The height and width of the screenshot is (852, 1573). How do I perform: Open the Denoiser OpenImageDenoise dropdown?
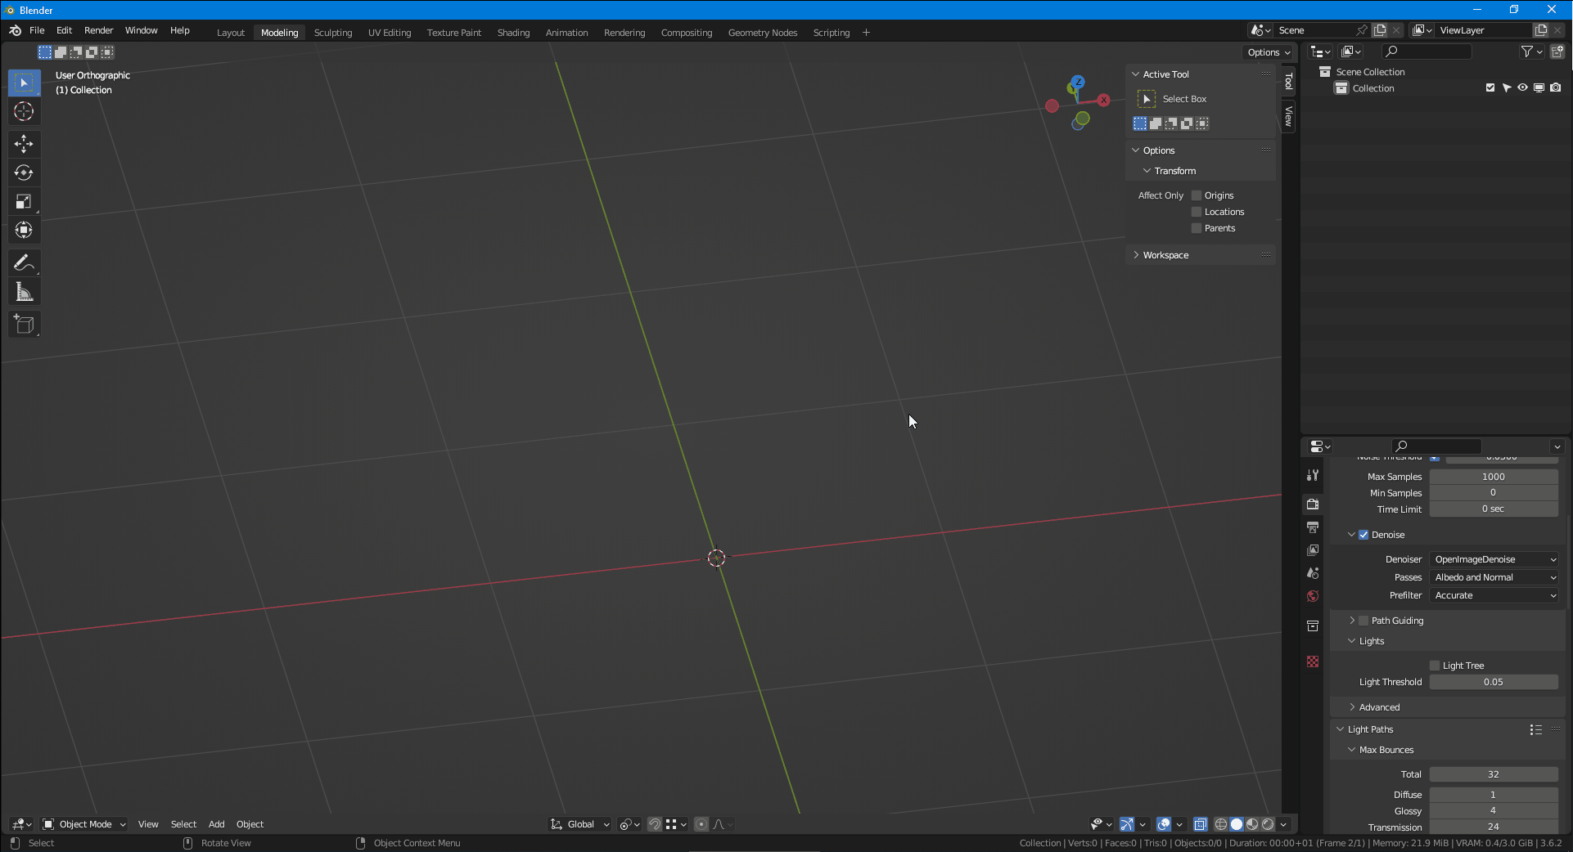click(x=1494, y=559)
